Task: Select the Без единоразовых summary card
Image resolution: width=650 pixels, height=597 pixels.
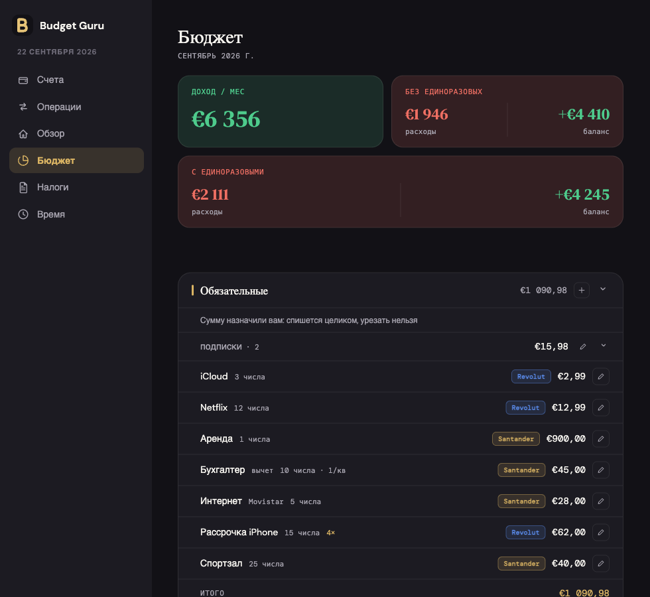Action: [507, 111]
